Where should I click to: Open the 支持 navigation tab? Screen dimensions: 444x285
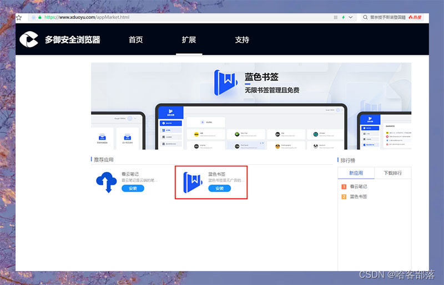(x=242, y=39)
